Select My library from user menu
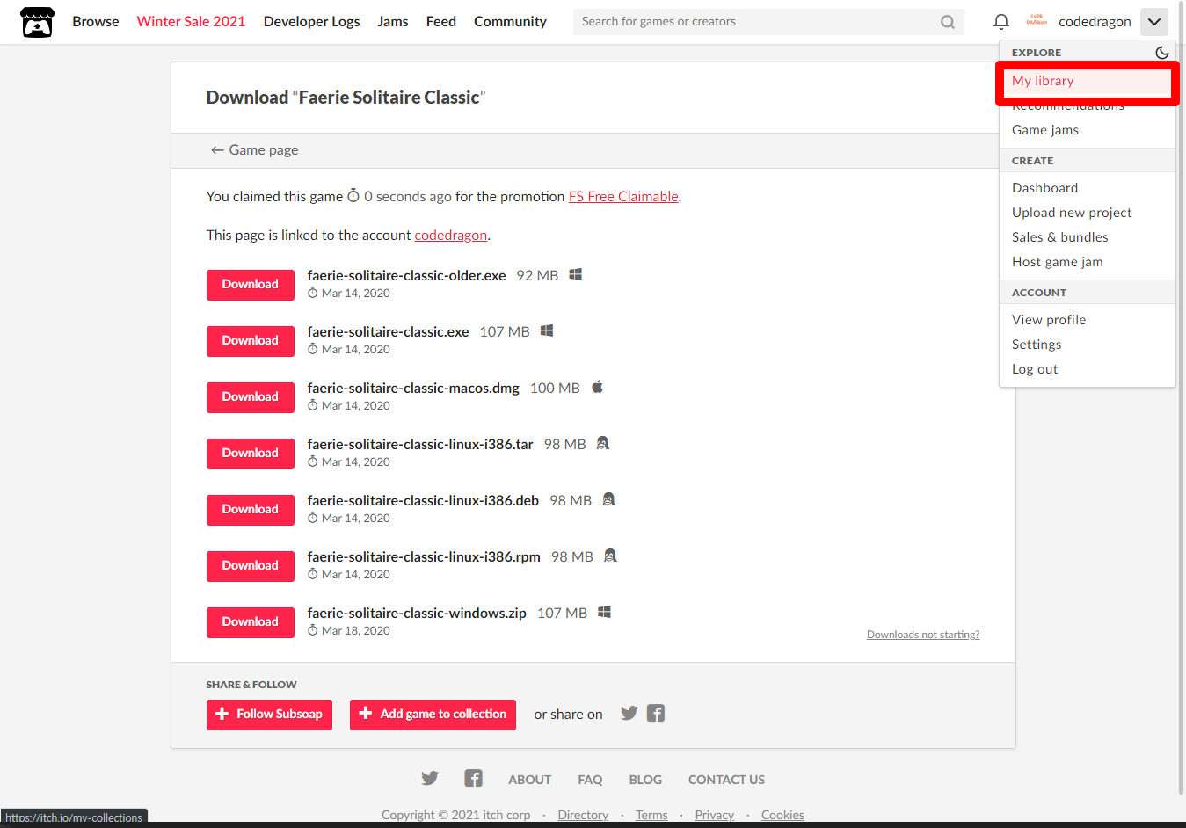1186x828 pixels. click(1088, 81)
